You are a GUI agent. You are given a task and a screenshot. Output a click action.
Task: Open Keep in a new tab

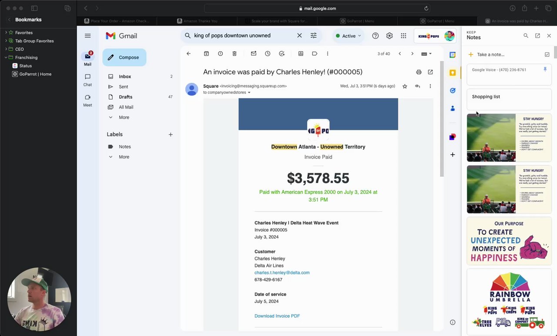pyautogui.click(x=537, y=36)
